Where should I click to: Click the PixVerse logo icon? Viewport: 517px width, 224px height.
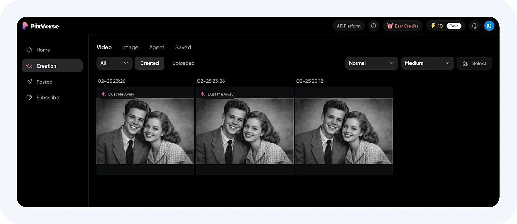pos(25,26)
